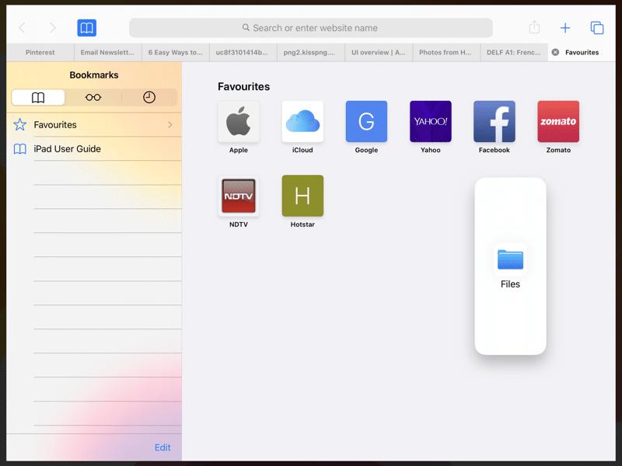Launch iCloud from Favourites
Image resolution: width=622 pixels, height=466 pixels.
tap(302, 122)
